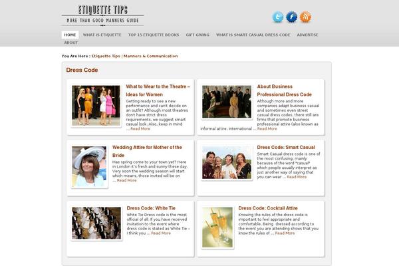Click the 'More Than Good Manners Guide' tagline

point(102,21)
